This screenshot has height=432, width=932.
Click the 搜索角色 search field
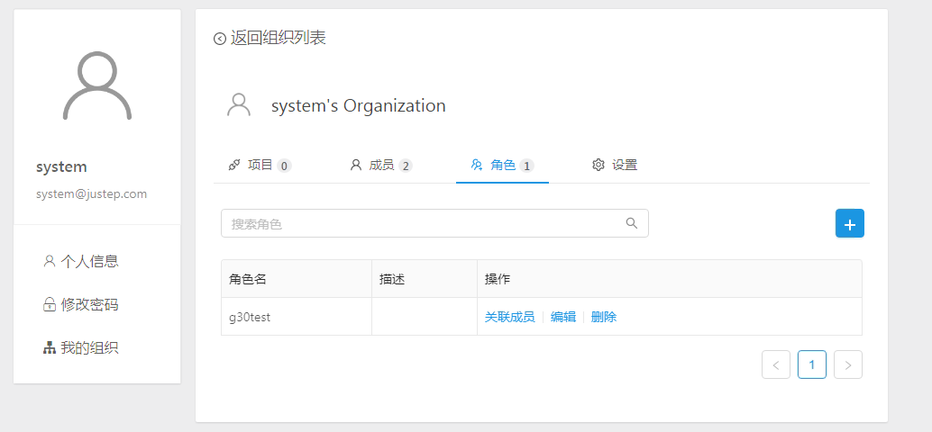tap(434, 223)
